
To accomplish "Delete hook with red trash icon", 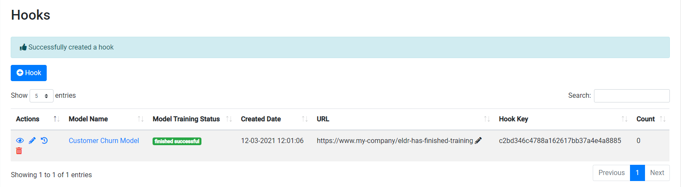I will [x=19, y=151].
